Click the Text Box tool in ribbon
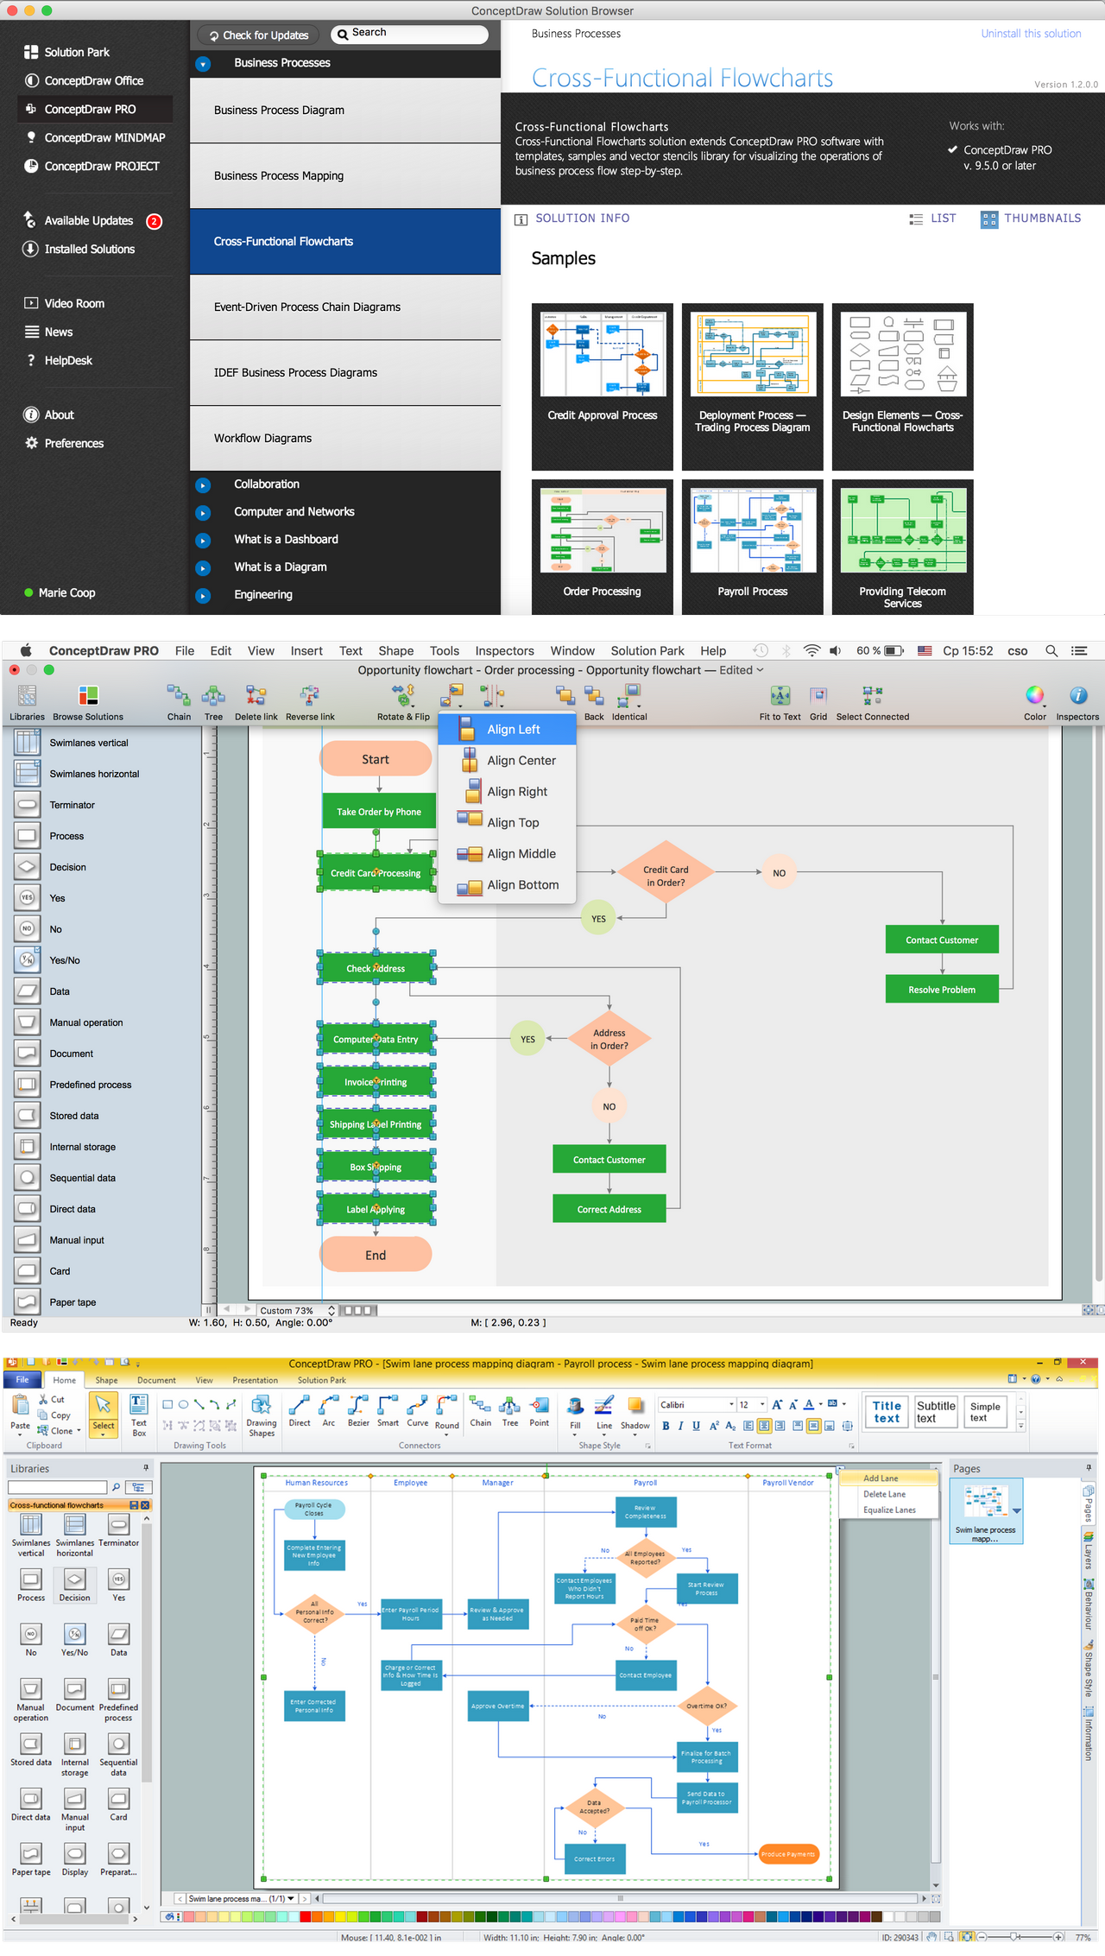1105x1956 pixels. 139,1415
